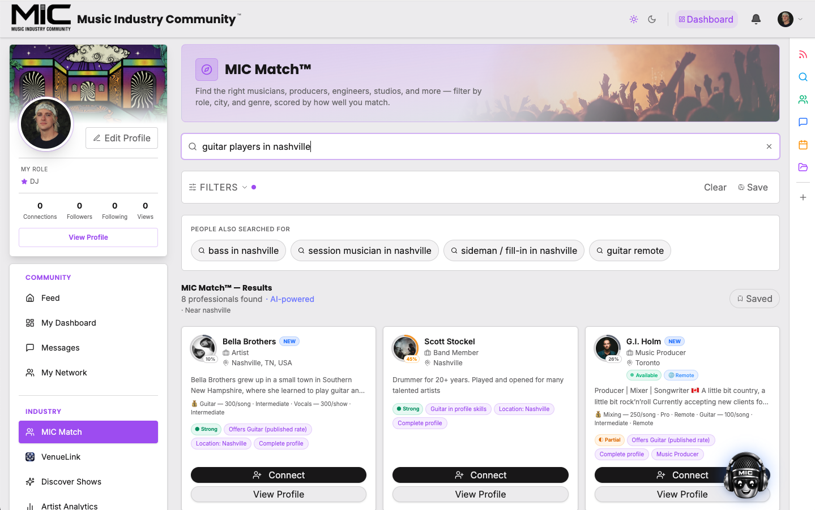815x510 pixels.
Task: Click the Available badge on G.I. Holm
Action: coord(644,375)
